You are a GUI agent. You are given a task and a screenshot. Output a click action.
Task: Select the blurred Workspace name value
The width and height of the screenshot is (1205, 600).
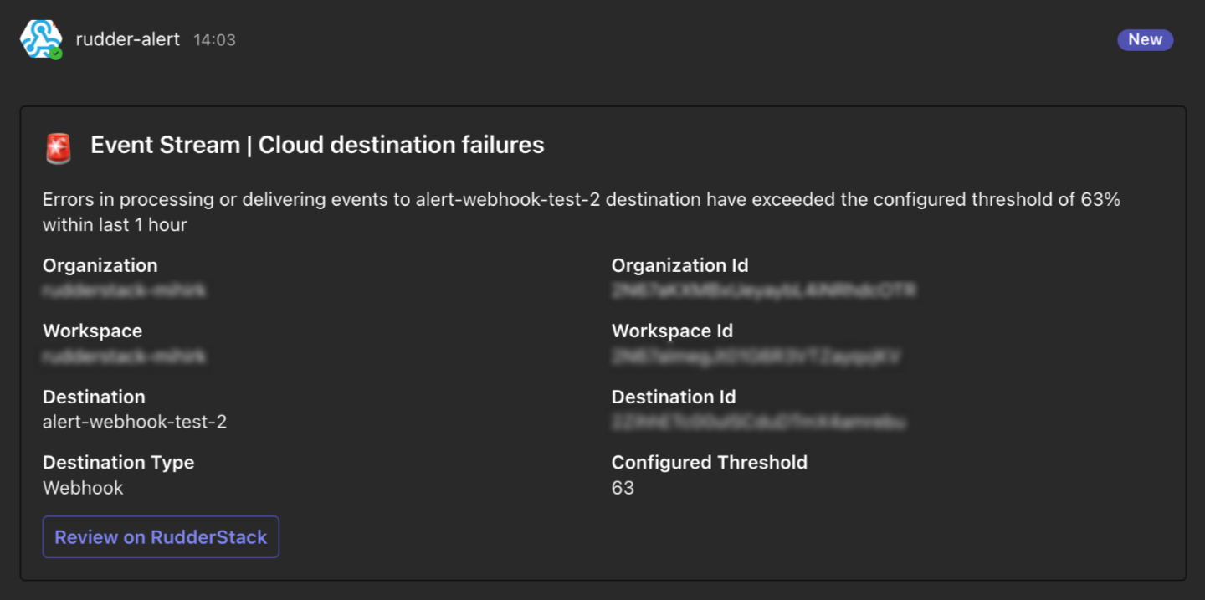coord(124,356)
